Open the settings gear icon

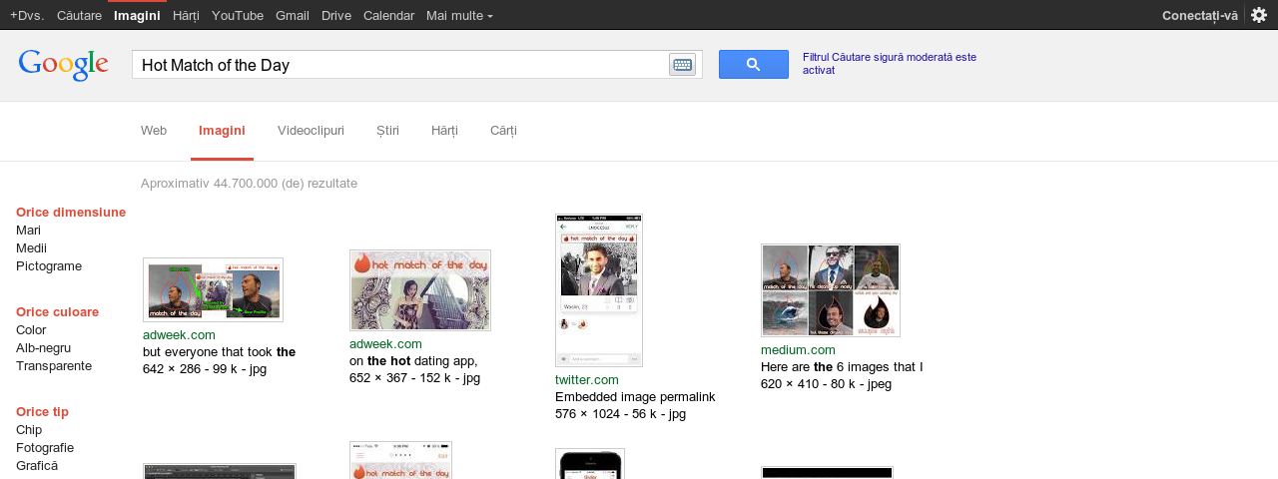click(1259, 15)
